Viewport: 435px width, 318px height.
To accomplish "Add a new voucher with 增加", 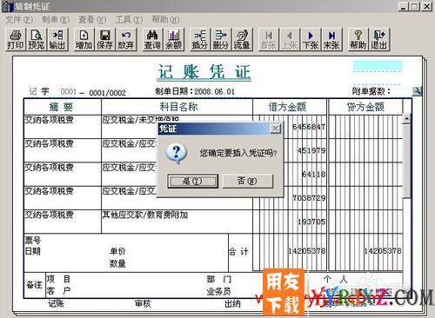I will coord(84,39).
